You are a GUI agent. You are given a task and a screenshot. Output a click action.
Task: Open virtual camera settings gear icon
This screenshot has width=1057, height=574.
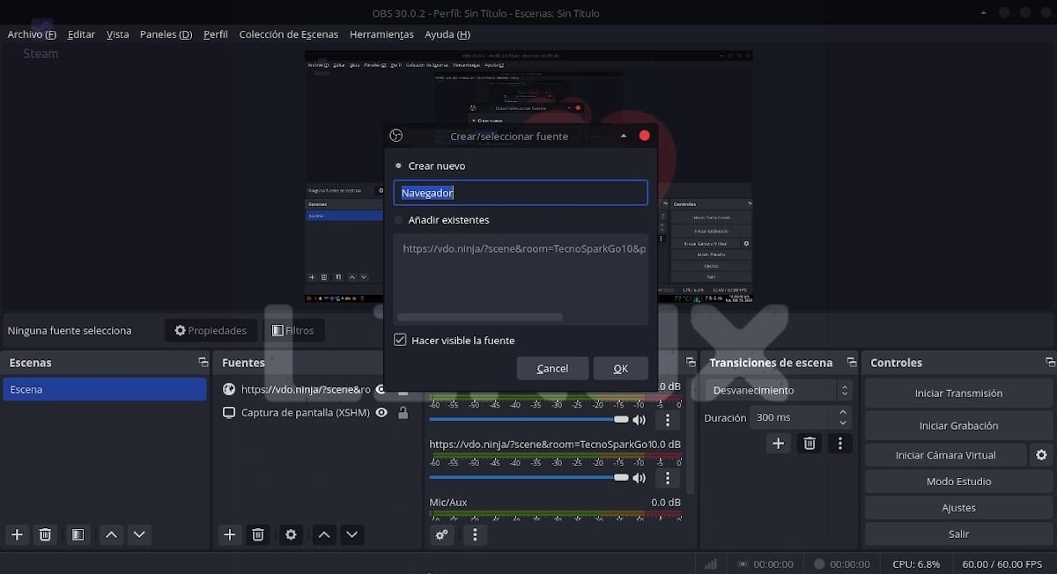[x=1041, y=455]
